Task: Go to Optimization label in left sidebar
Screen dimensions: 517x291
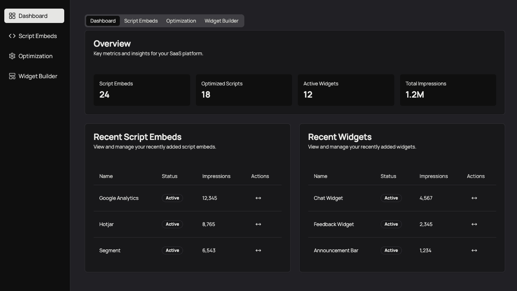Action: click(x=36, y=56)
